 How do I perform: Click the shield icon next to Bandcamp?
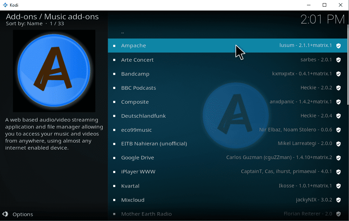click(338, 74)
